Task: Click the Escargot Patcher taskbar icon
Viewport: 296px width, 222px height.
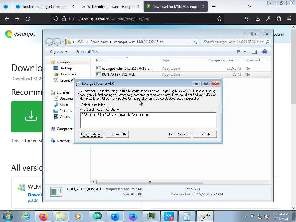Action: [x=205, y=216]
